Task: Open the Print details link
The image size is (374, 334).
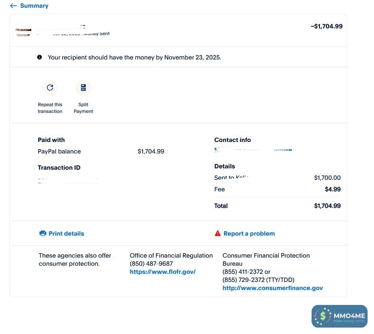Action: click(66, 234)
